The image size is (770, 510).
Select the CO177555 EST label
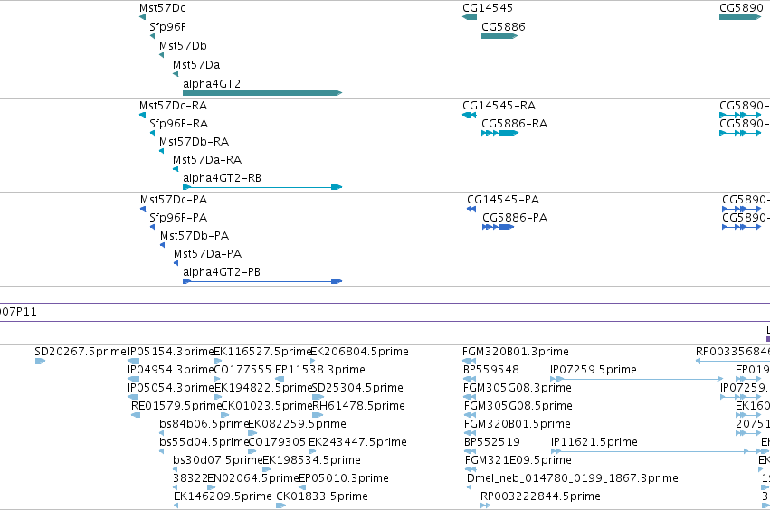tap(242, 370)
